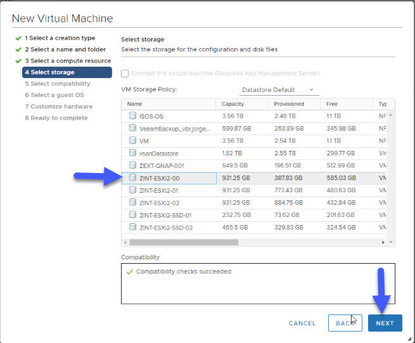
Task: Select the ZINT-ESXI2-01 datastore name
Action: tap(158, 191)
